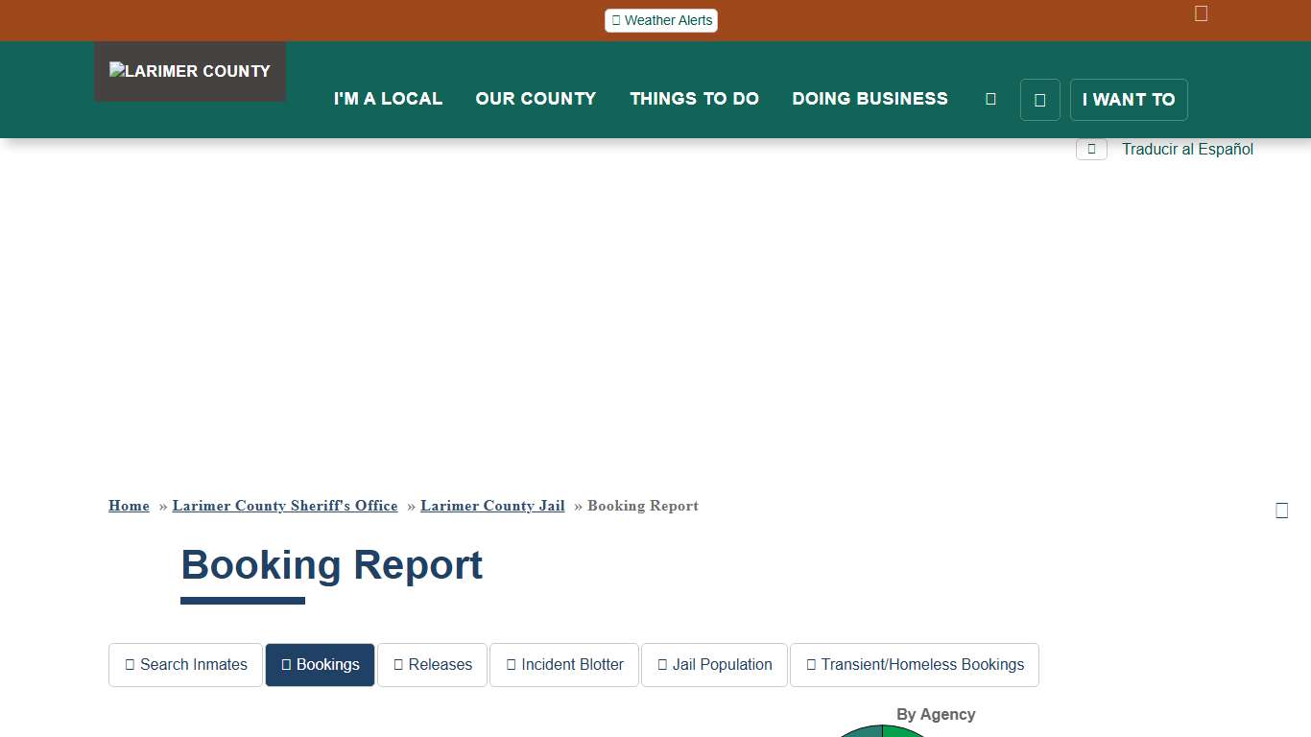Open the I WANT TO menu

tap(1129, 99)
